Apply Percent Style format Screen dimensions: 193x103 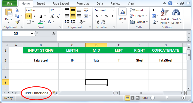(x=106, y=16)
